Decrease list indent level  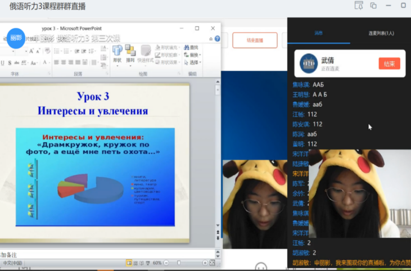[77, 51]
